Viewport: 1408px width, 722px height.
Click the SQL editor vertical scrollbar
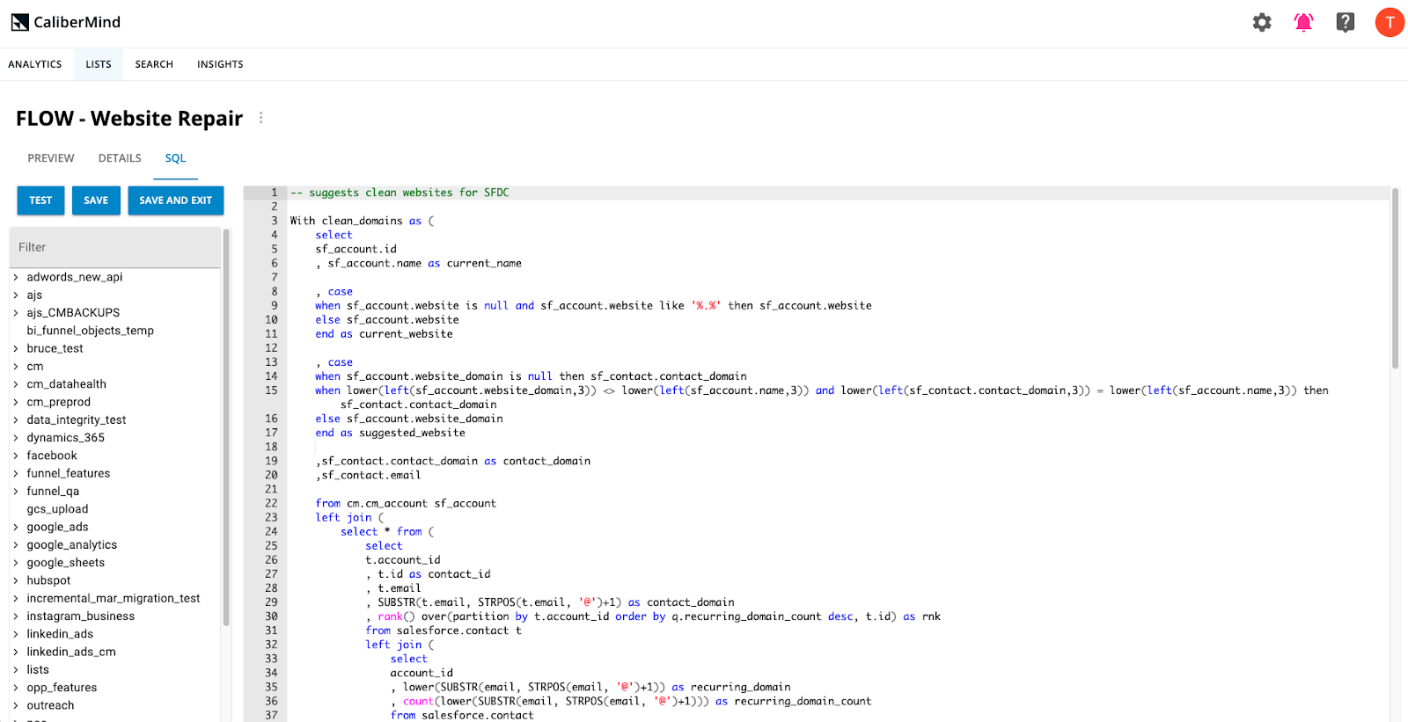click(x=1395, y=278)
